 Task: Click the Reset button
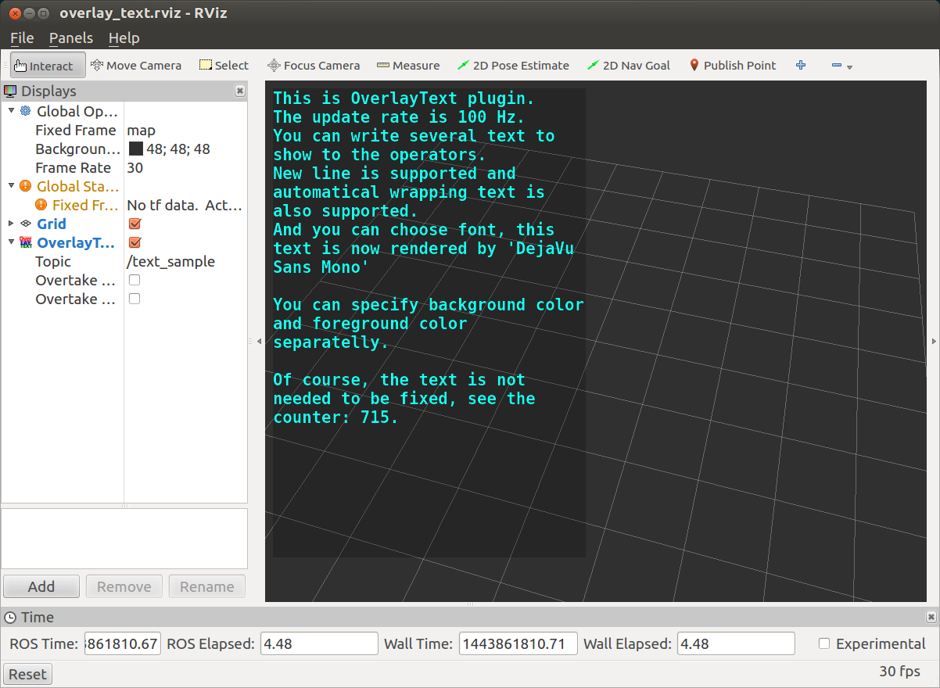coord(27,674)
